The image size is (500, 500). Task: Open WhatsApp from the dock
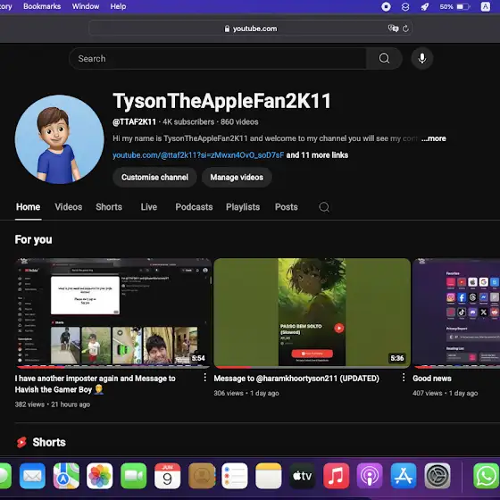[487, 476]
